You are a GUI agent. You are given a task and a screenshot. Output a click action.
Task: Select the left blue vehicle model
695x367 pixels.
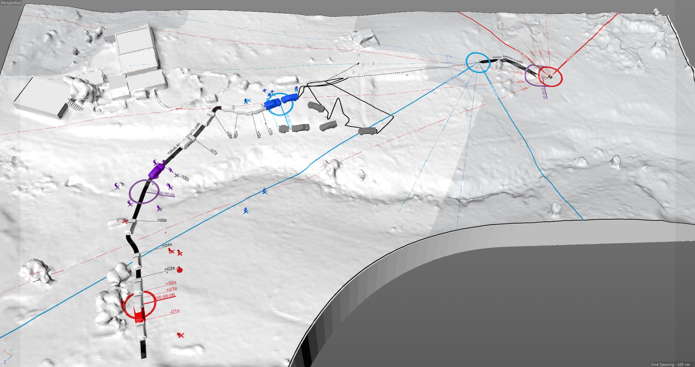tap(272, 103)
